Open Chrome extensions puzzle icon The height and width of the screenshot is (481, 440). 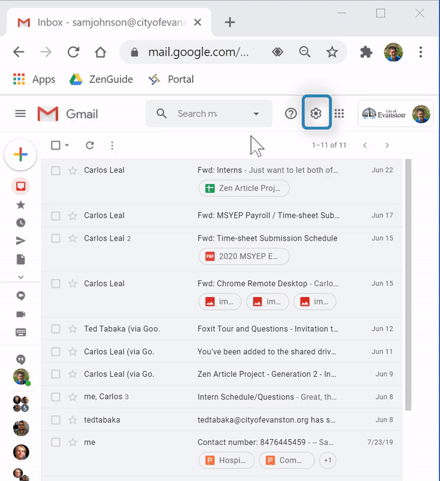366,52
